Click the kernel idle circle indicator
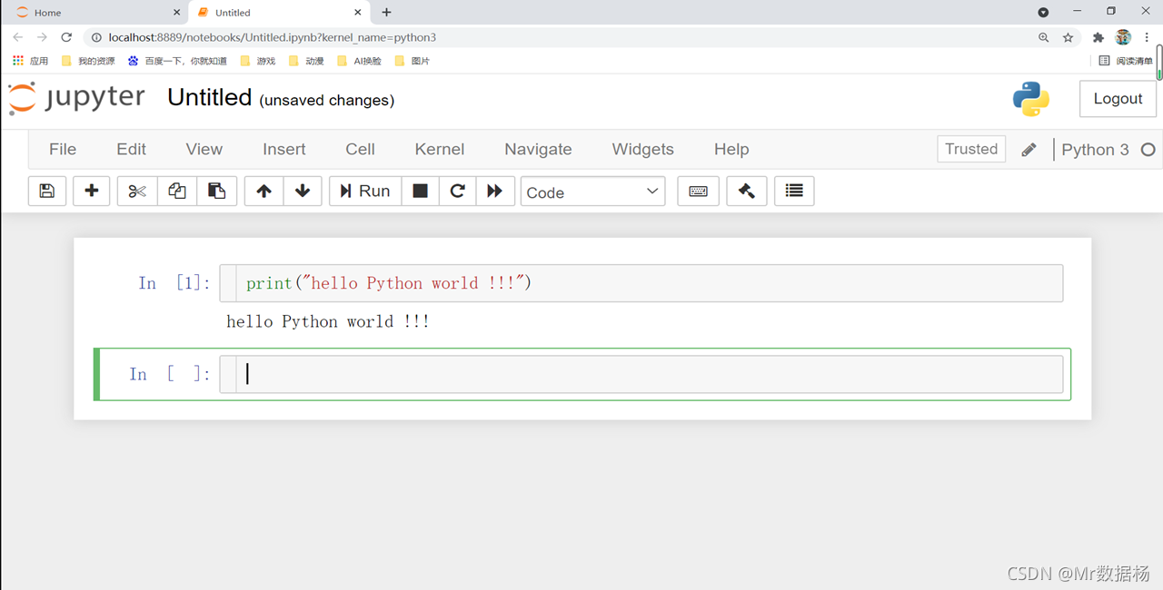The image size is (1163, 590). [x=1148, y=150]
